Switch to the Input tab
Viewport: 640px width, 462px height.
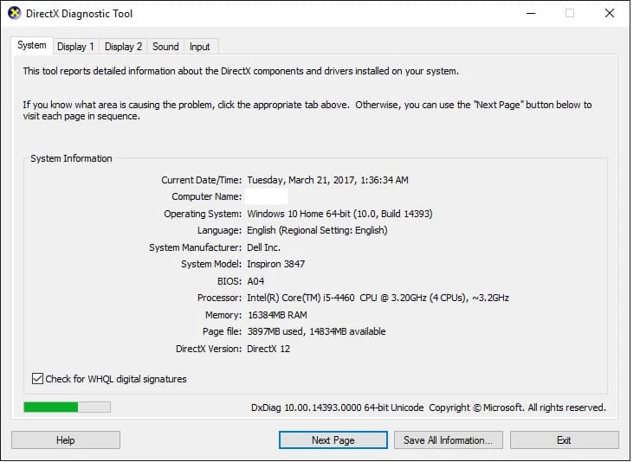click(200, 47)
